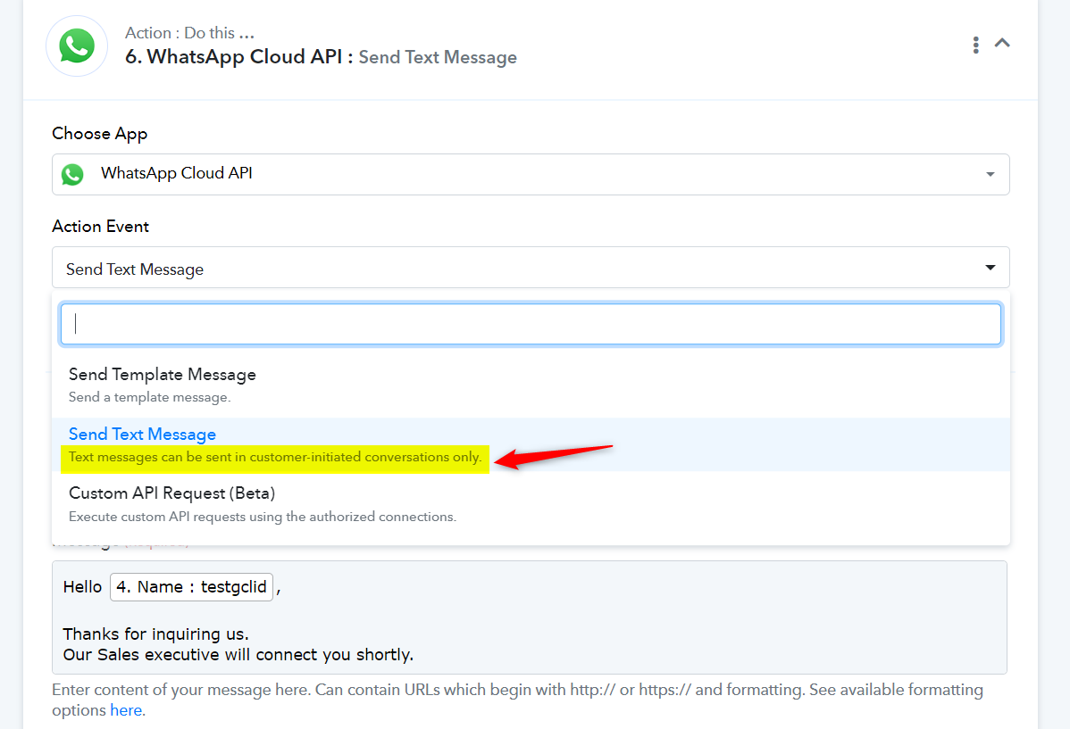The width and height of the screenshot is (1070, 729).
Task: Click the 'Action Event' field label
Action: pyautogui.click(x=100, y=227)
